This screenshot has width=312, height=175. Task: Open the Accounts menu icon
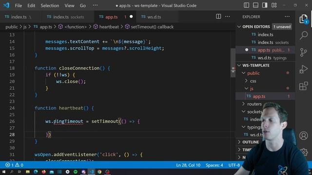[x=304, y=136]
